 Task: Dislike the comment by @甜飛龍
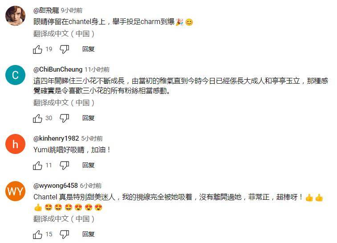64,49
